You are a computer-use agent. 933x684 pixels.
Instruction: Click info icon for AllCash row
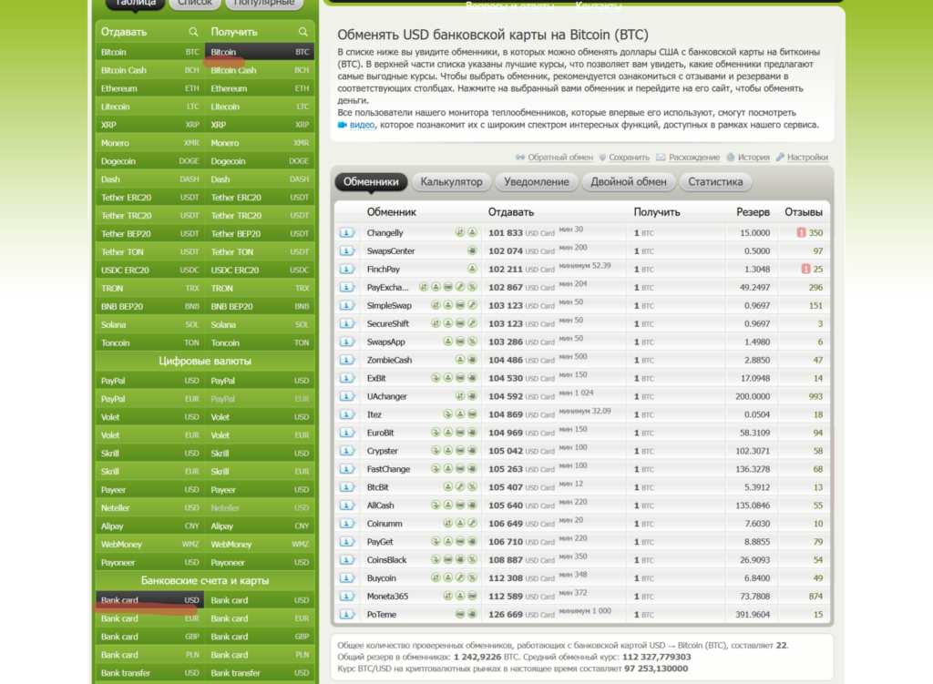[x=347, y=505]
